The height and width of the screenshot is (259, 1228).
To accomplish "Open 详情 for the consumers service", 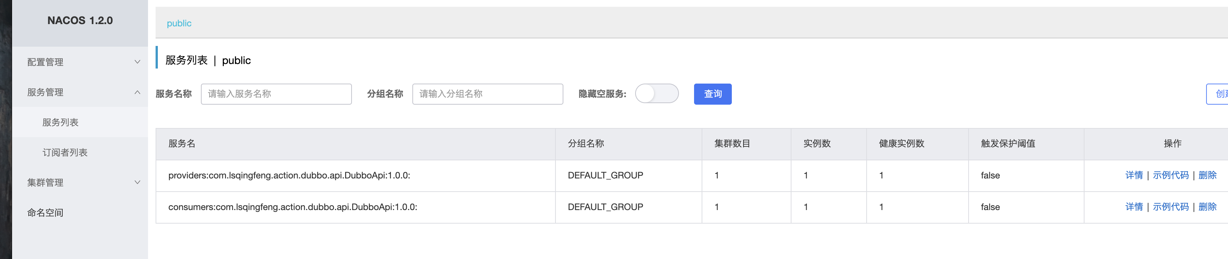I will [x=1134, y=207].
